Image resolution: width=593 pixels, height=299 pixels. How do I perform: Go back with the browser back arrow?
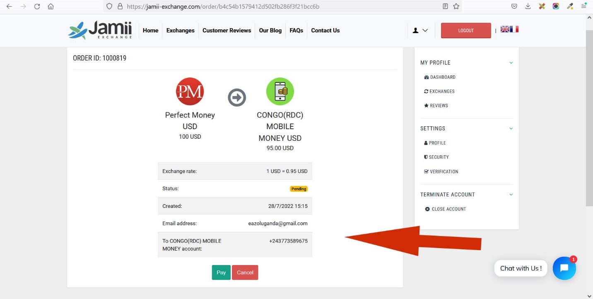[x=9, y=6]
